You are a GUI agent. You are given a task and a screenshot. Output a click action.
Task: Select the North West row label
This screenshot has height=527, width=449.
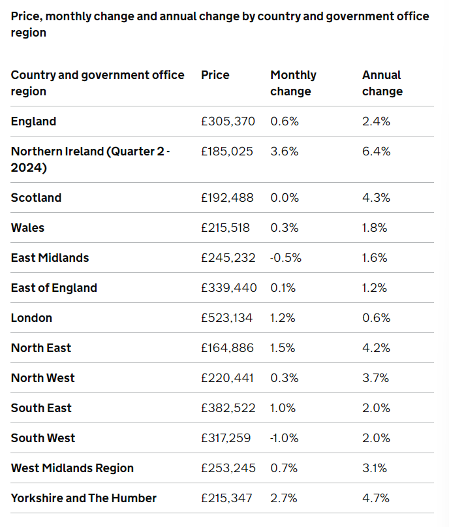[x=43, y=378]
